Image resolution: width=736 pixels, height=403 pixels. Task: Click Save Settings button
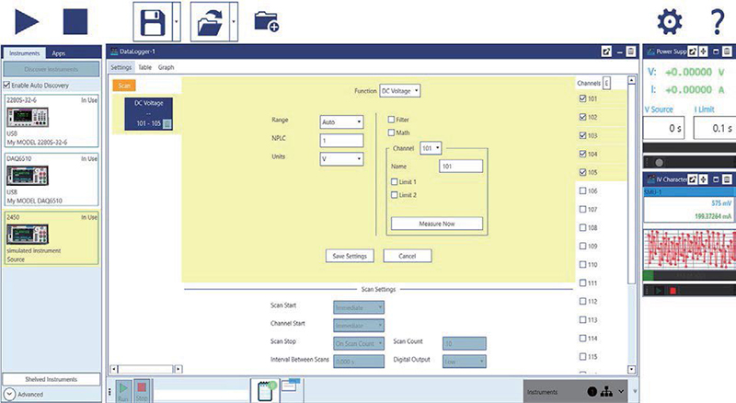click(x=350, y=256)
